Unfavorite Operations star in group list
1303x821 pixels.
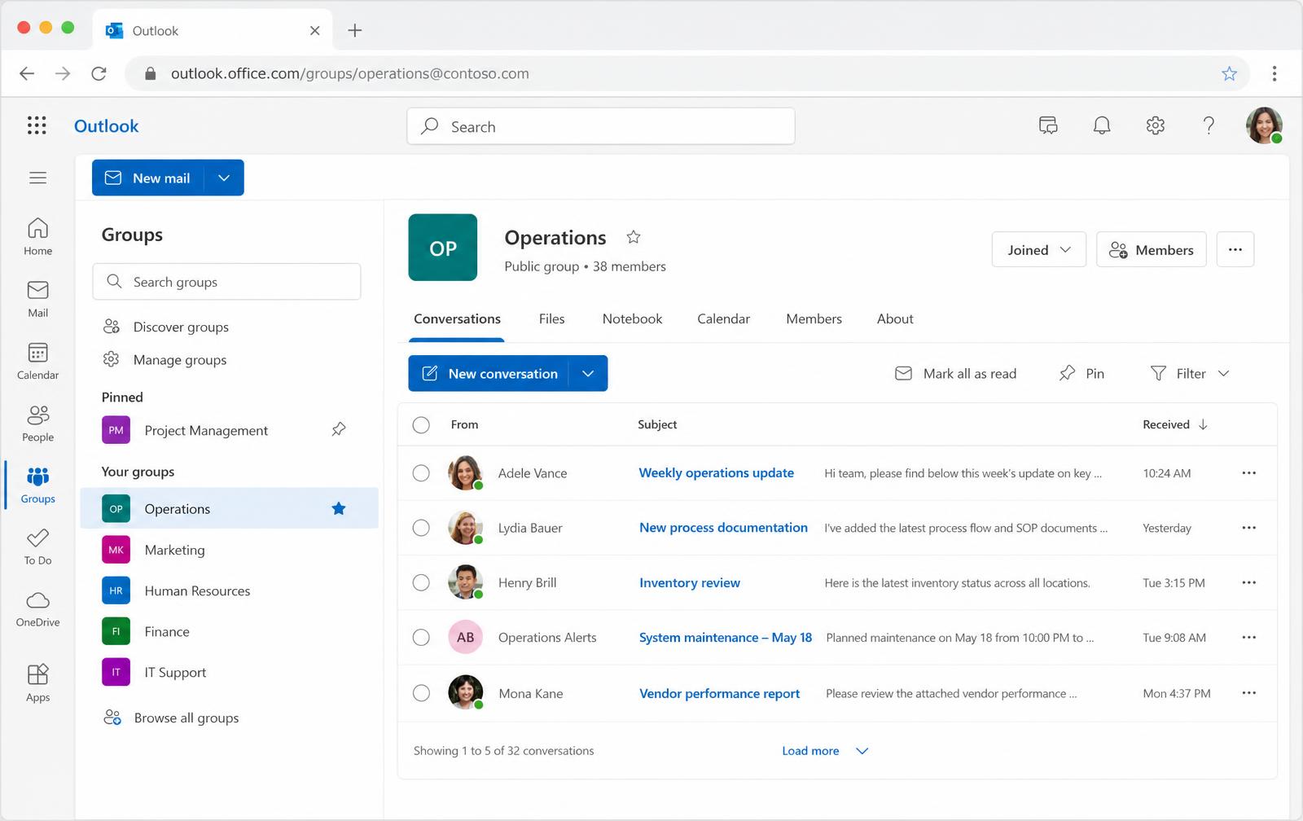click(339, 508)
